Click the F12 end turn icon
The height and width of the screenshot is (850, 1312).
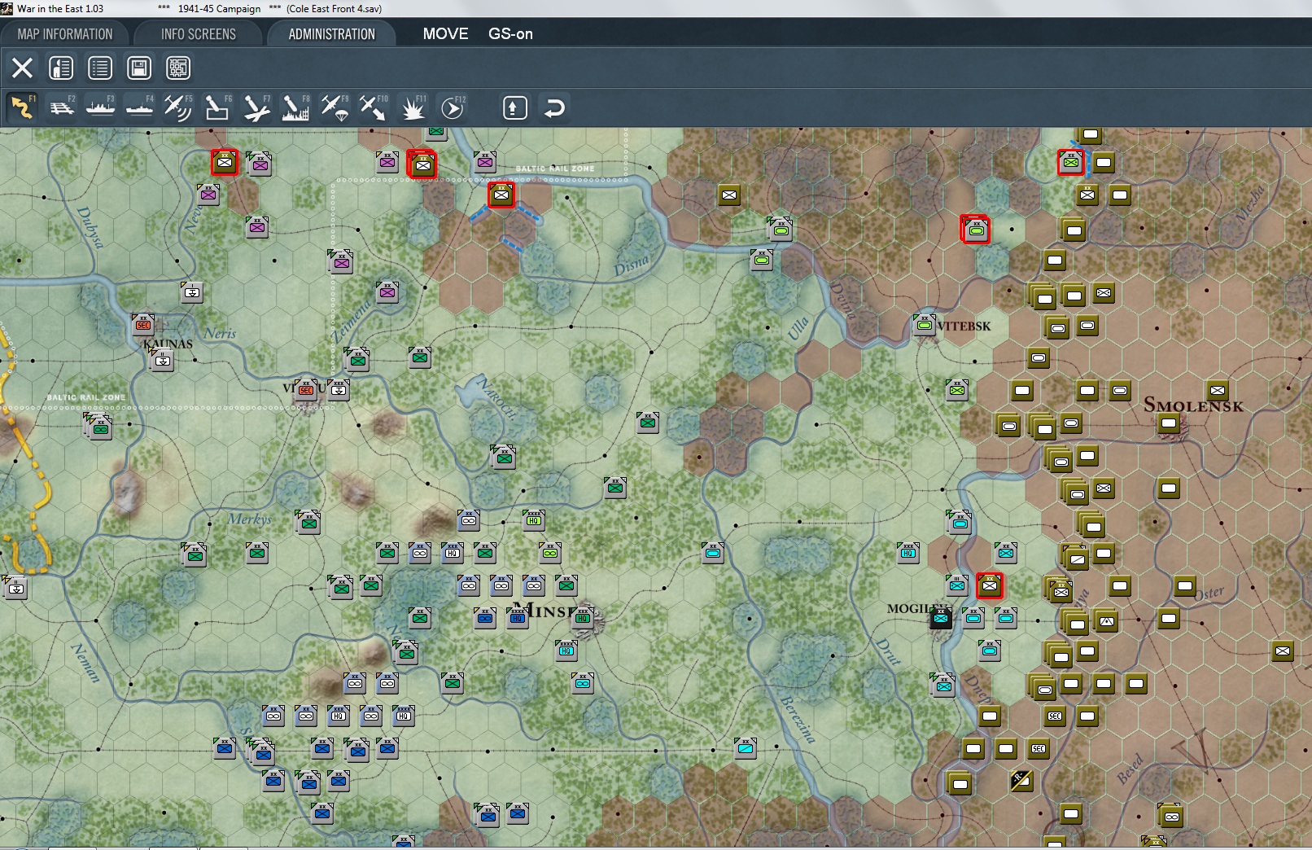453,107
